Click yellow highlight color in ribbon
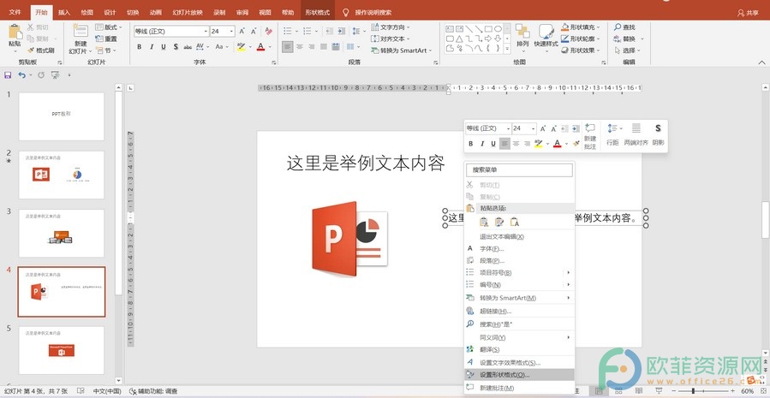 [241, 46]
